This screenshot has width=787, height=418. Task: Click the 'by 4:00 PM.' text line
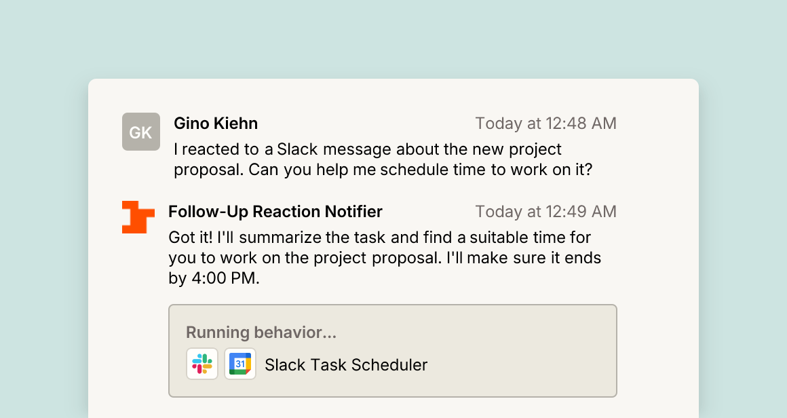[x=214, y=278]
